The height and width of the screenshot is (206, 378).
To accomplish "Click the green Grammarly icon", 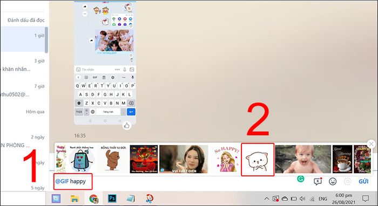I will (x=301, y=179).
